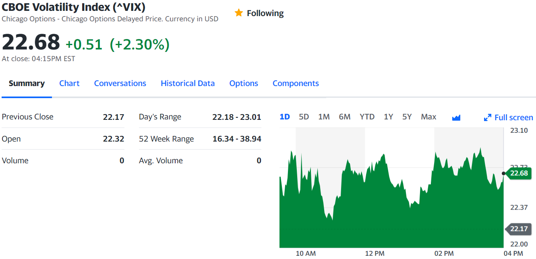Open the Summary tab
This screenshot has height=259, width=536.
27,83
